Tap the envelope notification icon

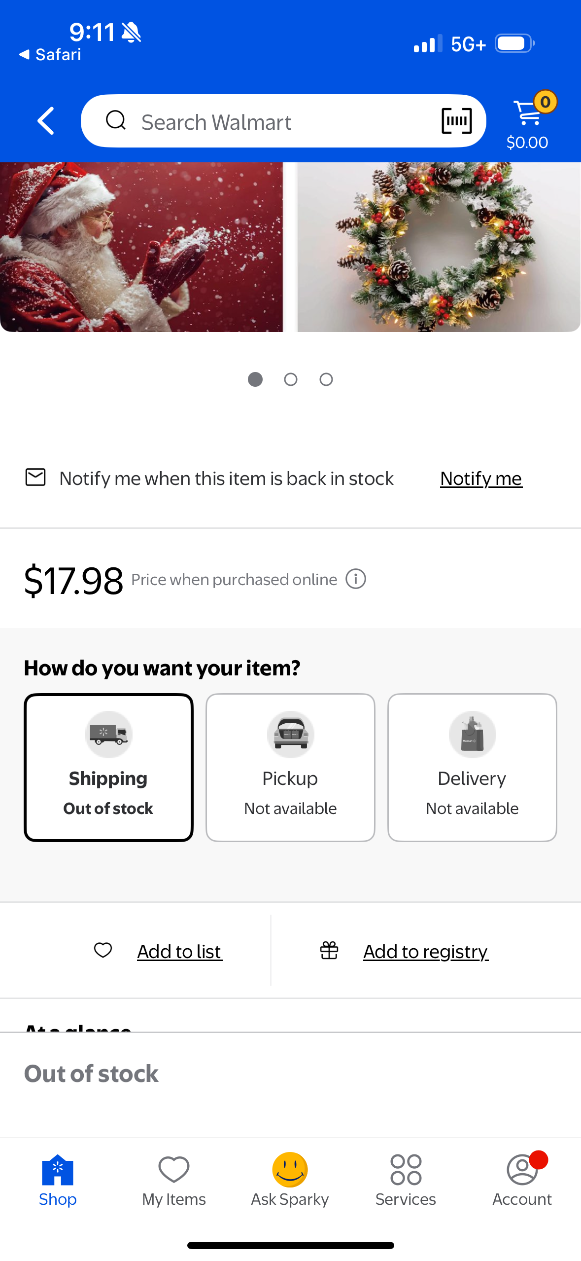(35, 477)
